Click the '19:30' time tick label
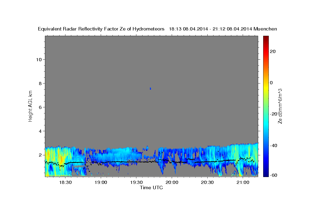 point(136,183)
